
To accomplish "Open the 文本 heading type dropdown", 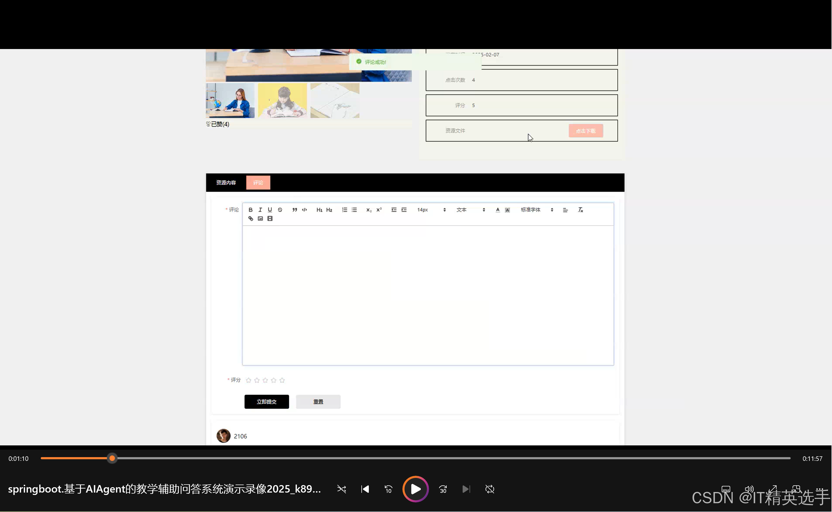I will pyautogui.click(x=471, y=210).
